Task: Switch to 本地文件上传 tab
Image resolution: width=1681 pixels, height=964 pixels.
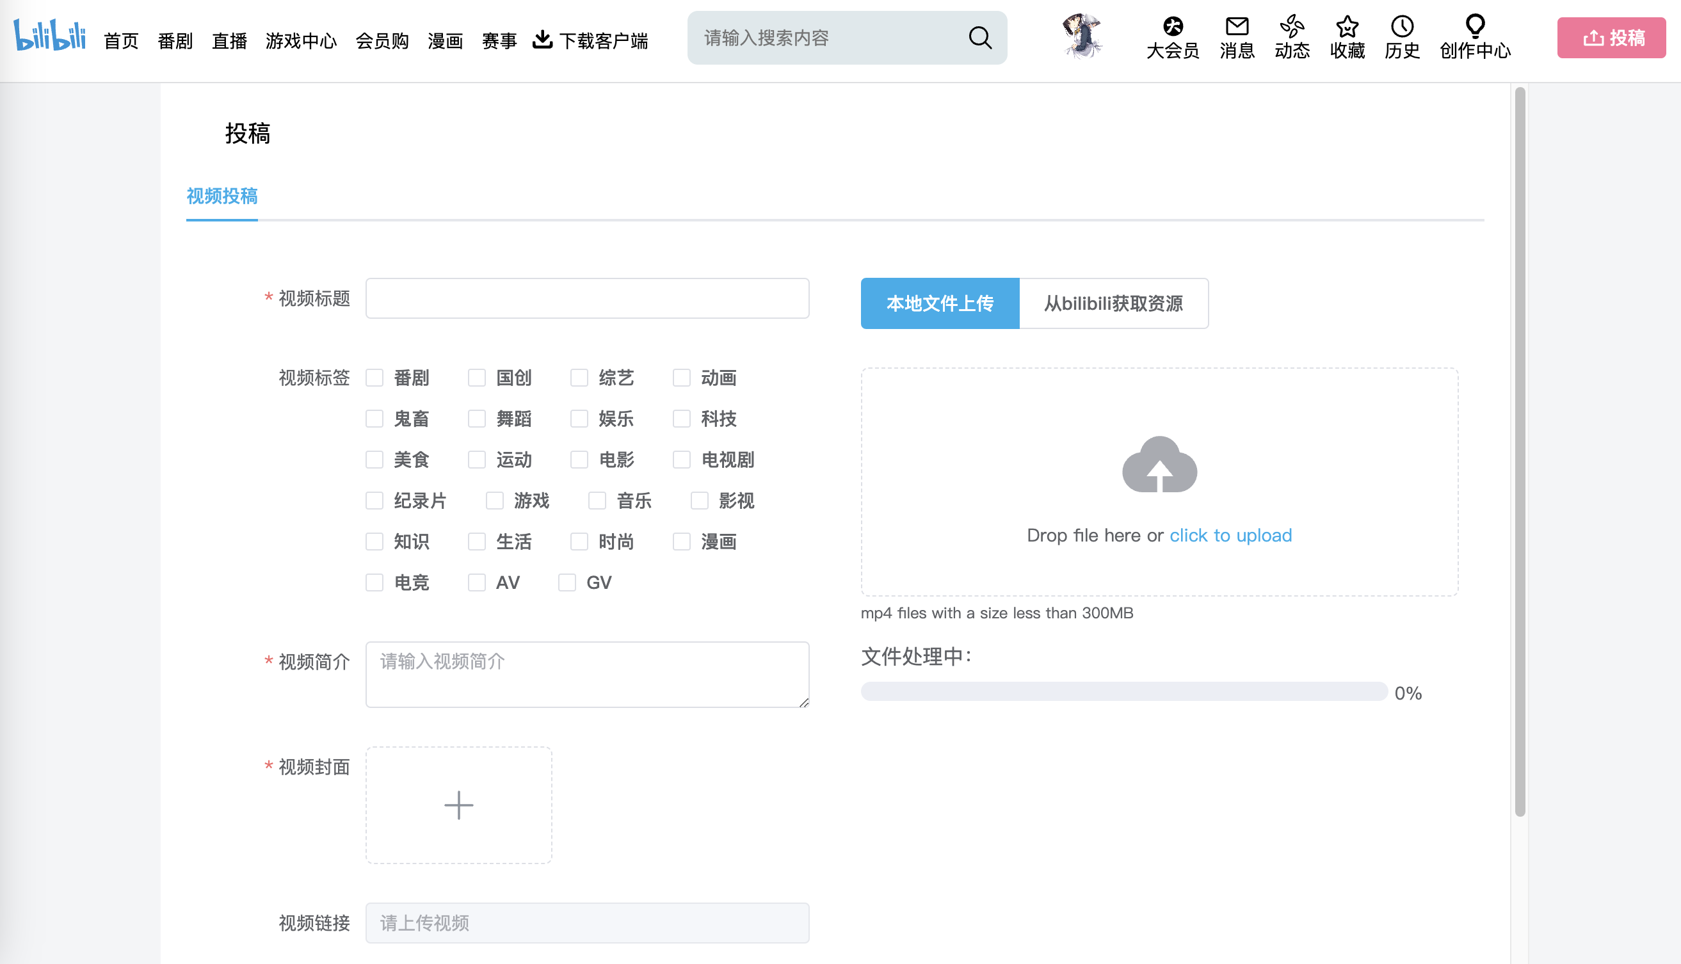Action: [x=940, y=303]
